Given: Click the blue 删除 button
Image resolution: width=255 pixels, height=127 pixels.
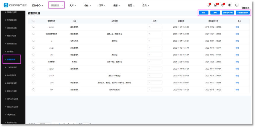Looking at the screenshot, I should click(x=215, y=13).
